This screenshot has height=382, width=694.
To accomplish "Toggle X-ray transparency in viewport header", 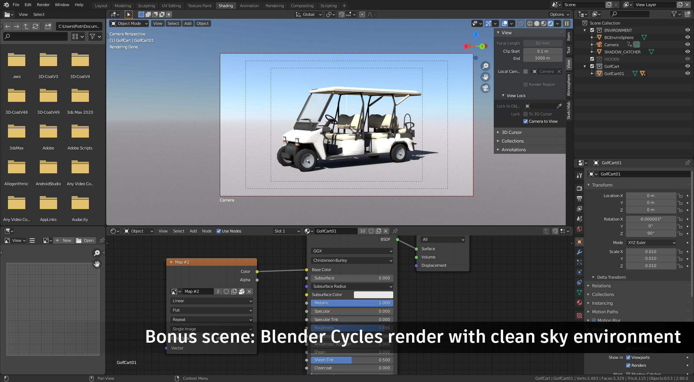I will [x=520, y=23].
